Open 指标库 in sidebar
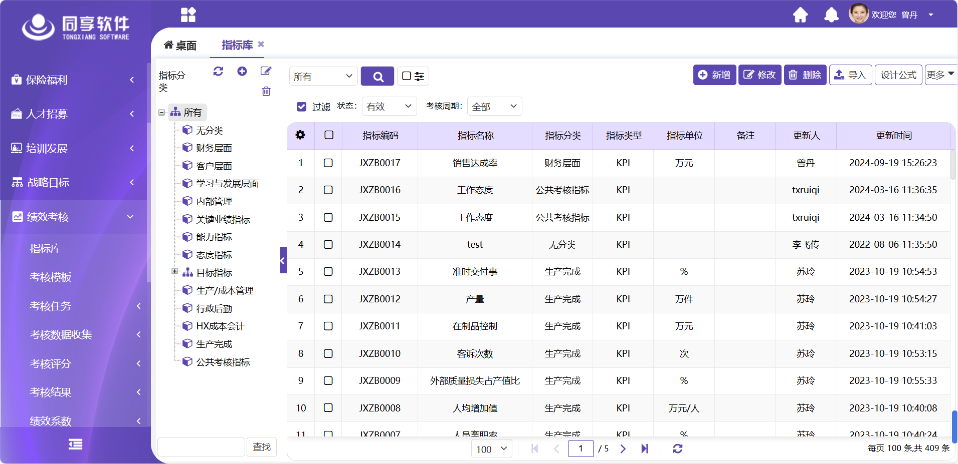This screenshot has width=958, height=464. pos(45,248)
